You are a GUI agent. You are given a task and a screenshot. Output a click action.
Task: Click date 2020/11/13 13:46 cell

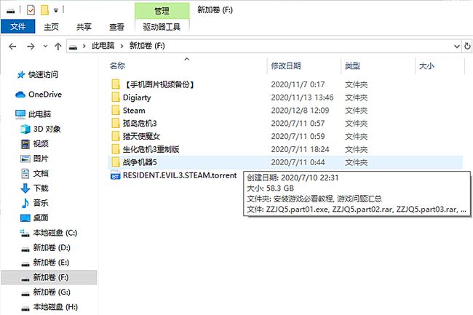[x=302, y=97]
